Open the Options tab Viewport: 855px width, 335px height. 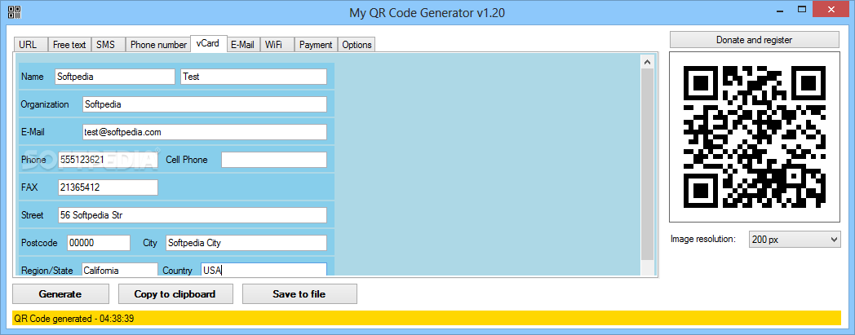tap(357, 45)
